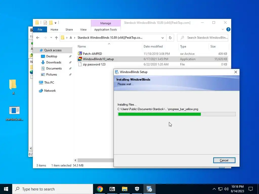
Task: Open the notification Action Center
Action: (251, 189)
